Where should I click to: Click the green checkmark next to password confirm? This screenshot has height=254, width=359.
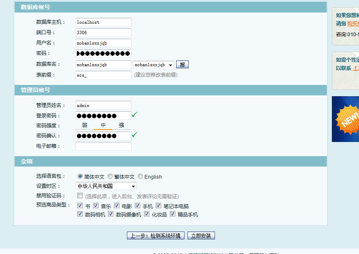point(134,135)
